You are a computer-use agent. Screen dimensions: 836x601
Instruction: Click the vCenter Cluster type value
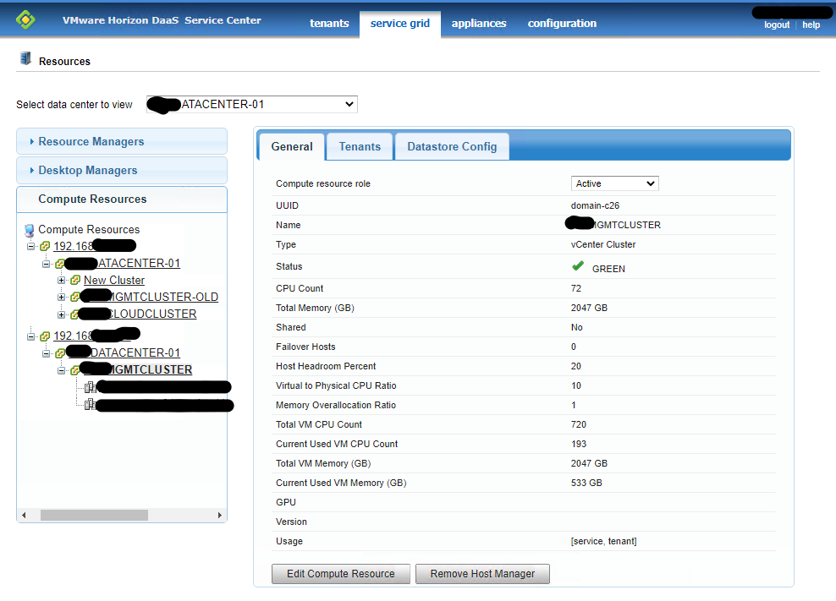pos(603,244)
